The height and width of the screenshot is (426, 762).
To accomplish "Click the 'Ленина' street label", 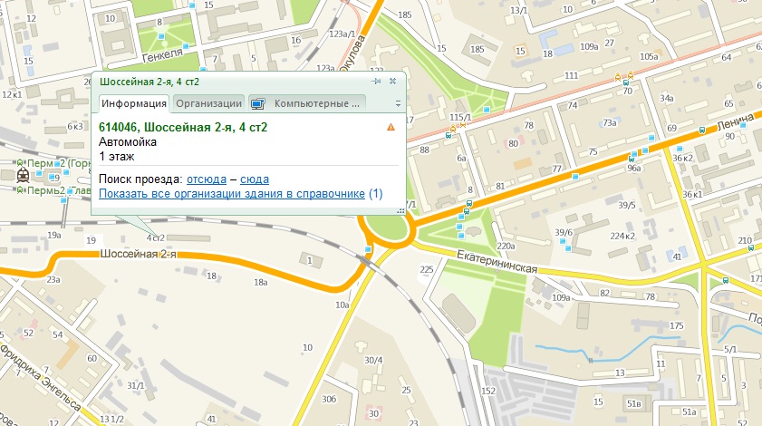I will pyautogui.click(x=736, y=121).
